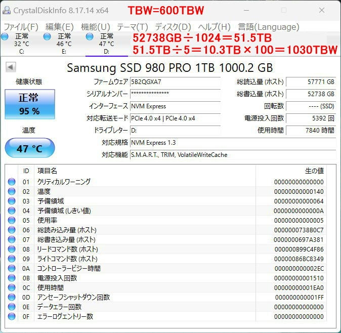Viewport: 341px width, 333px height.
Task: Click the power on count value 5392 回
Action: [x=311, y=118]
